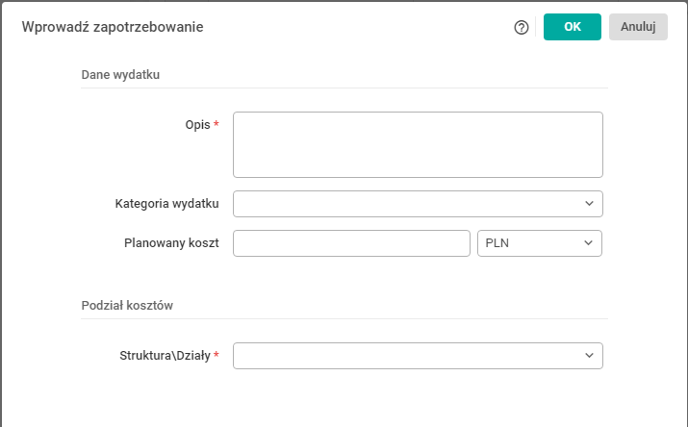The image size is (688, 427).
Task: Click the chevron arrow in Struktura\Działy field
Action: 589,356
